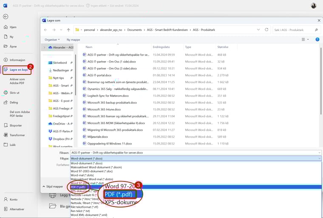Click the alexander_ags_no breadcrumb
The image size is (323, 218).
pos(111,30)
